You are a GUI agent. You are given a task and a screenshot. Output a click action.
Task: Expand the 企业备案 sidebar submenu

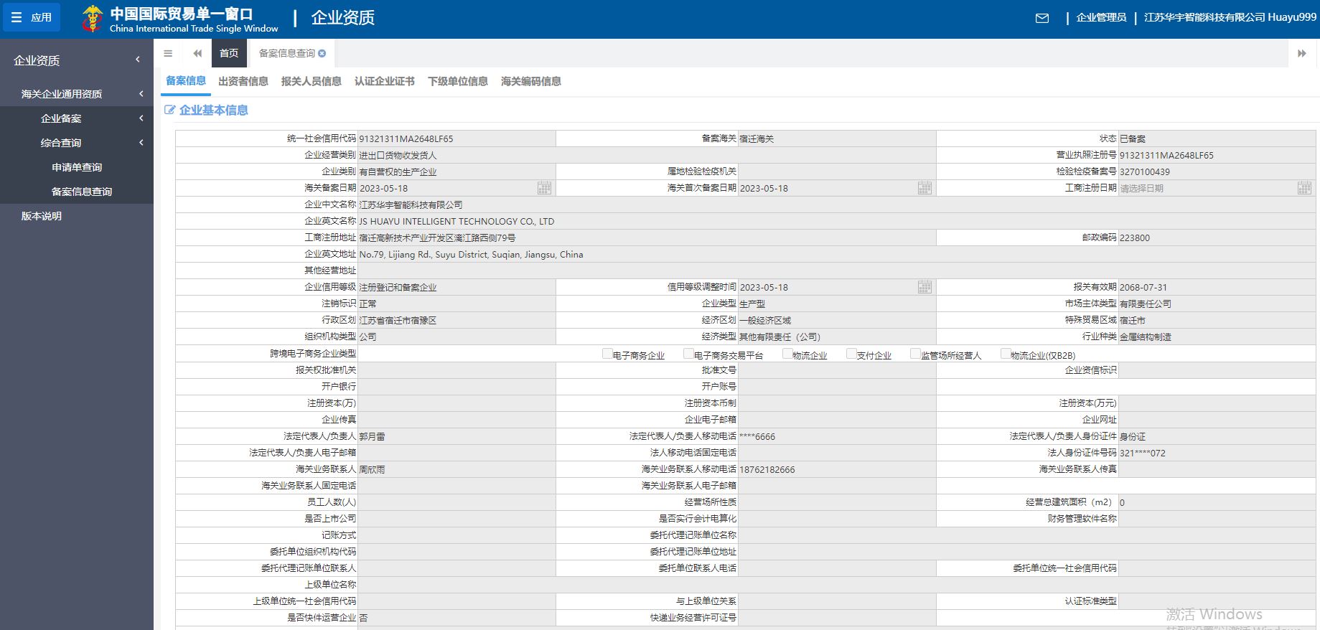tap(77, 118)
